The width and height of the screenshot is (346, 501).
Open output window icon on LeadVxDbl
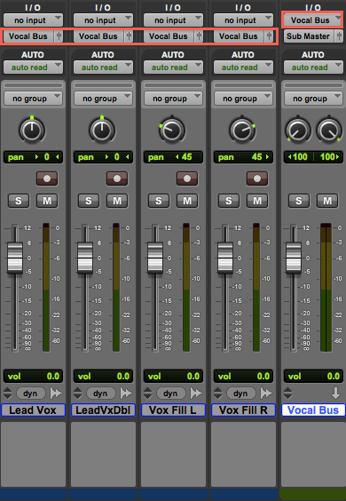(x=129, y=36)
